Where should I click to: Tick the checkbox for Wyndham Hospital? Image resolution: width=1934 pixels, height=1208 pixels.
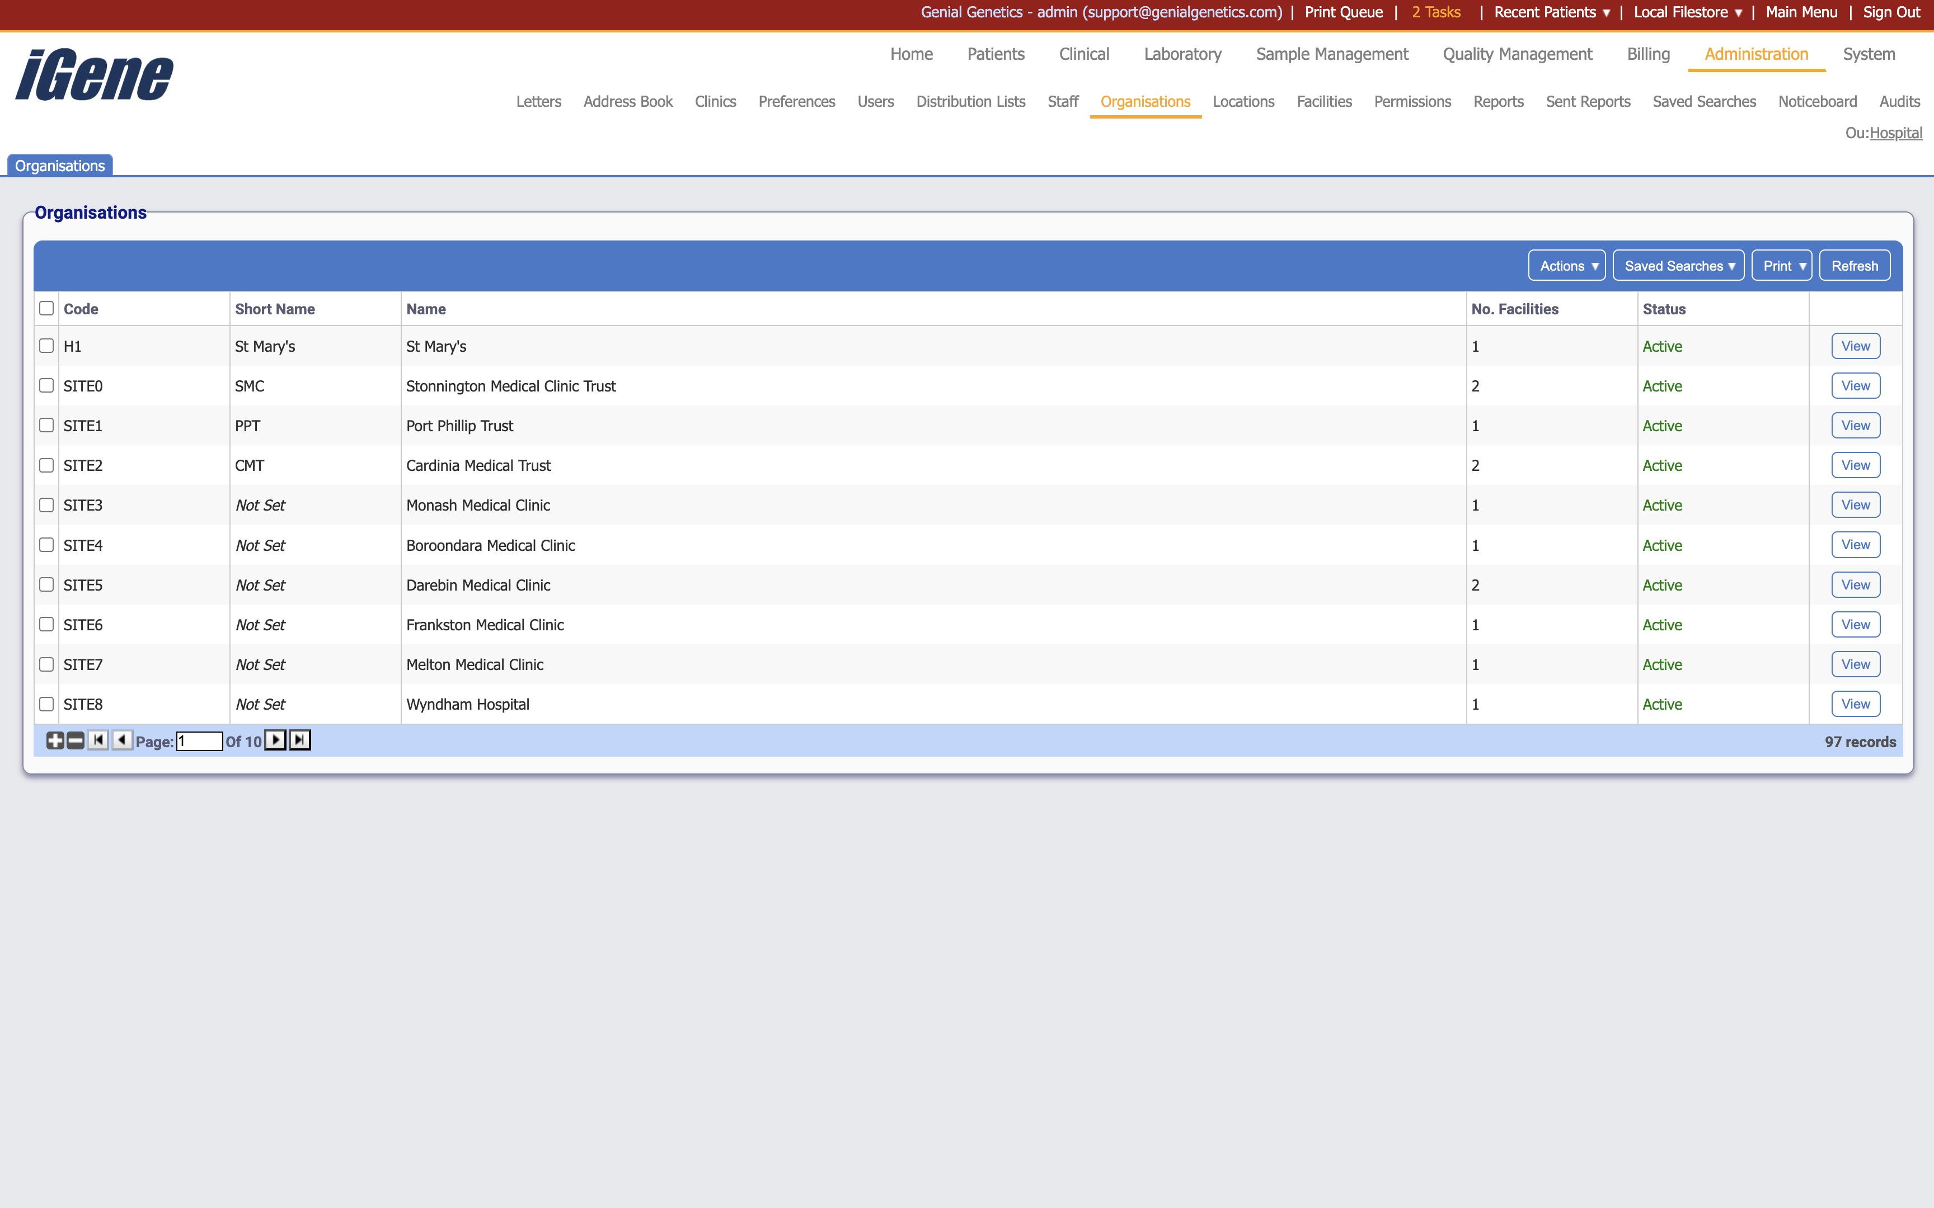click(x=45, y=704)
